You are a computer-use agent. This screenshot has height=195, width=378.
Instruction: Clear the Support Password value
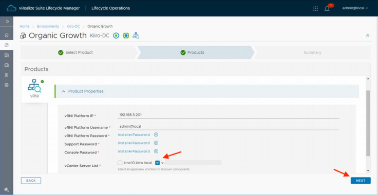point(156,143)
